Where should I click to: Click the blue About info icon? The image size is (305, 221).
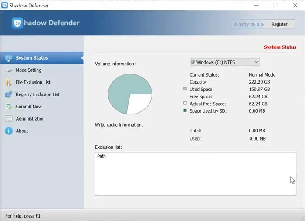click(8, 131)
